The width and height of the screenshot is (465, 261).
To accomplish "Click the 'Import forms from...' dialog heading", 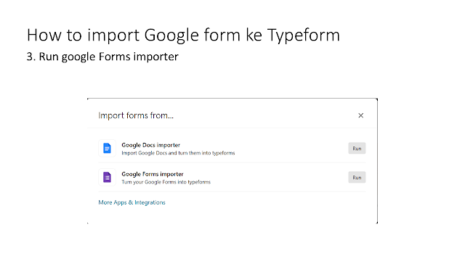I will [136, 115].
